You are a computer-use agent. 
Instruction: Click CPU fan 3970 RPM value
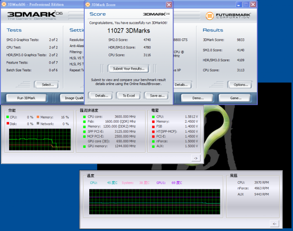(261, 183)
